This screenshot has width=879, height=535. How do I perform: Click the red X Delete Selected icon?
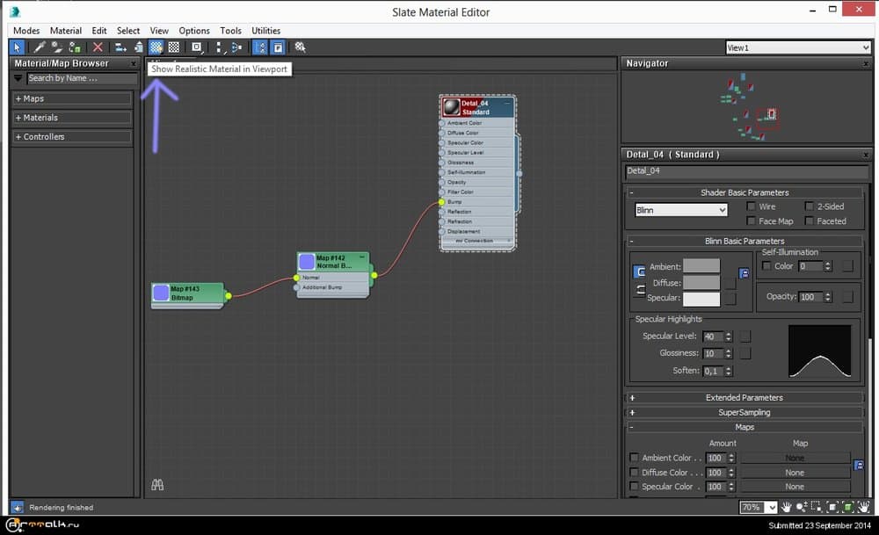98,47
